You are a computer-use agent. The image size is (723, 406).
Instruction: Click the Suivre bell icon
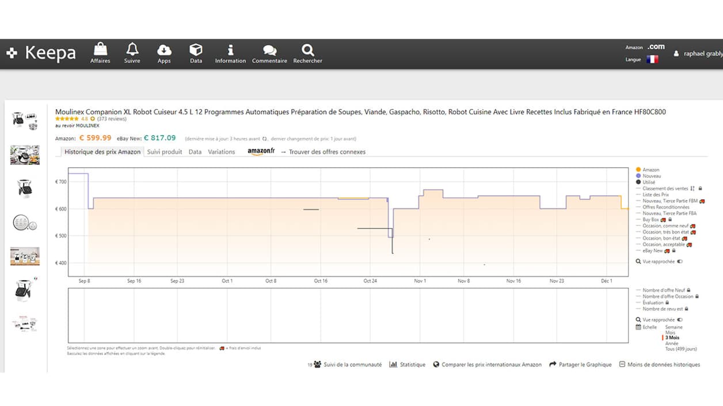[x=132, y=49]
